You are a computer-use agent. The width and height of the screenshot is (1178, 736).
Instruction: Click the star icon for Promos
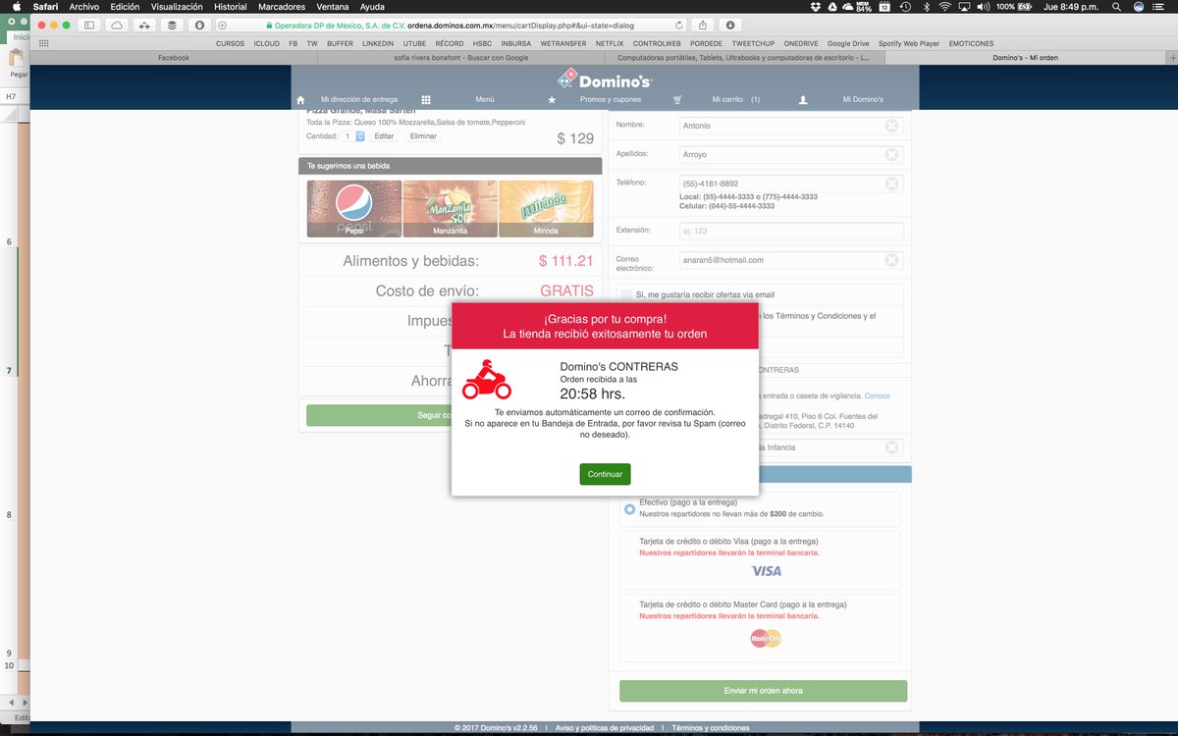point(552,100)
